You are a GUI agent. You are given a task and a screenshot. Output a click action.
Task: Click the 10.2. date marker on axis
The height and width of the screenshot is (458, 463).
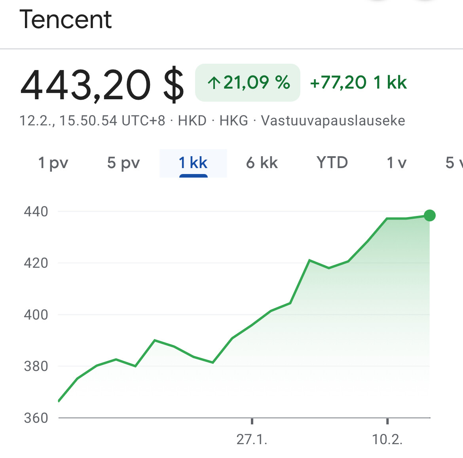(387, 439)
